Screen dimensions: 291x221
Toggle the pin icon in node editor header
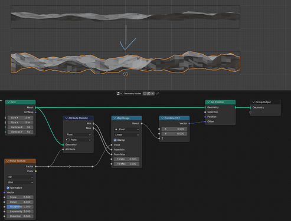click(158, 94)
